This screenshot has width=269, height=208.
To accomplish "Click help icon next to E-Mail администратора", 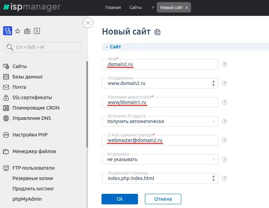I will point(225,140).
